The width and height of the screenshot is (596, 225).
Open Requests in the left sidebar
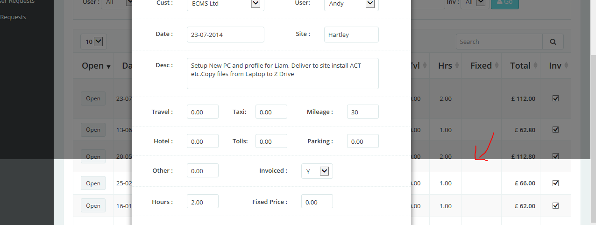pos(13,17)
